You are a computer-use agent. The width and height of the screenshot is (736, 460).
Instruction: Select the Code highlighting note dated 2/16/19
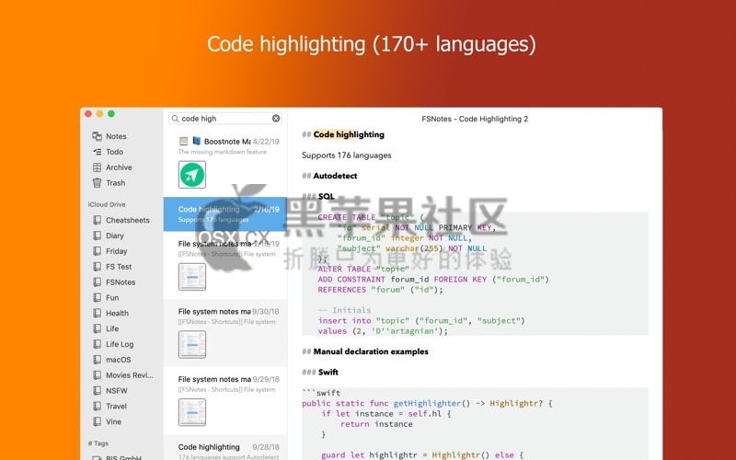(225, 214)
